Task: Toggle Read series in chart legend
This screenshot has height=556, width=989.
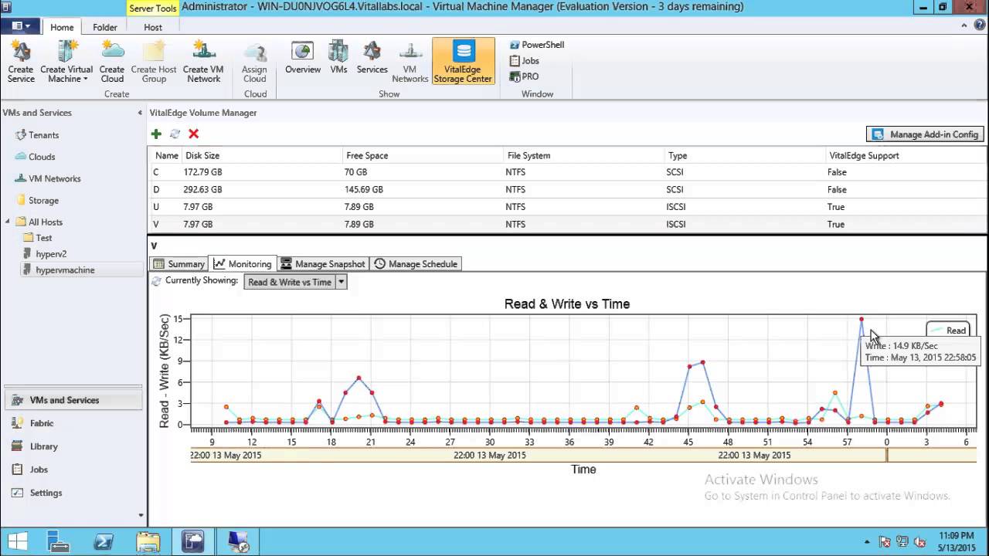Action: 948,331
